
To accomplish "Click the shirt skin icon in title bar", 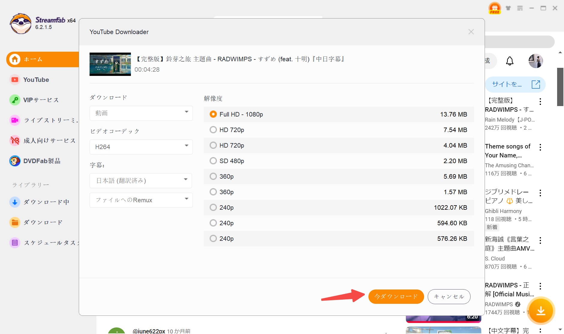I will tap(508, 8).
